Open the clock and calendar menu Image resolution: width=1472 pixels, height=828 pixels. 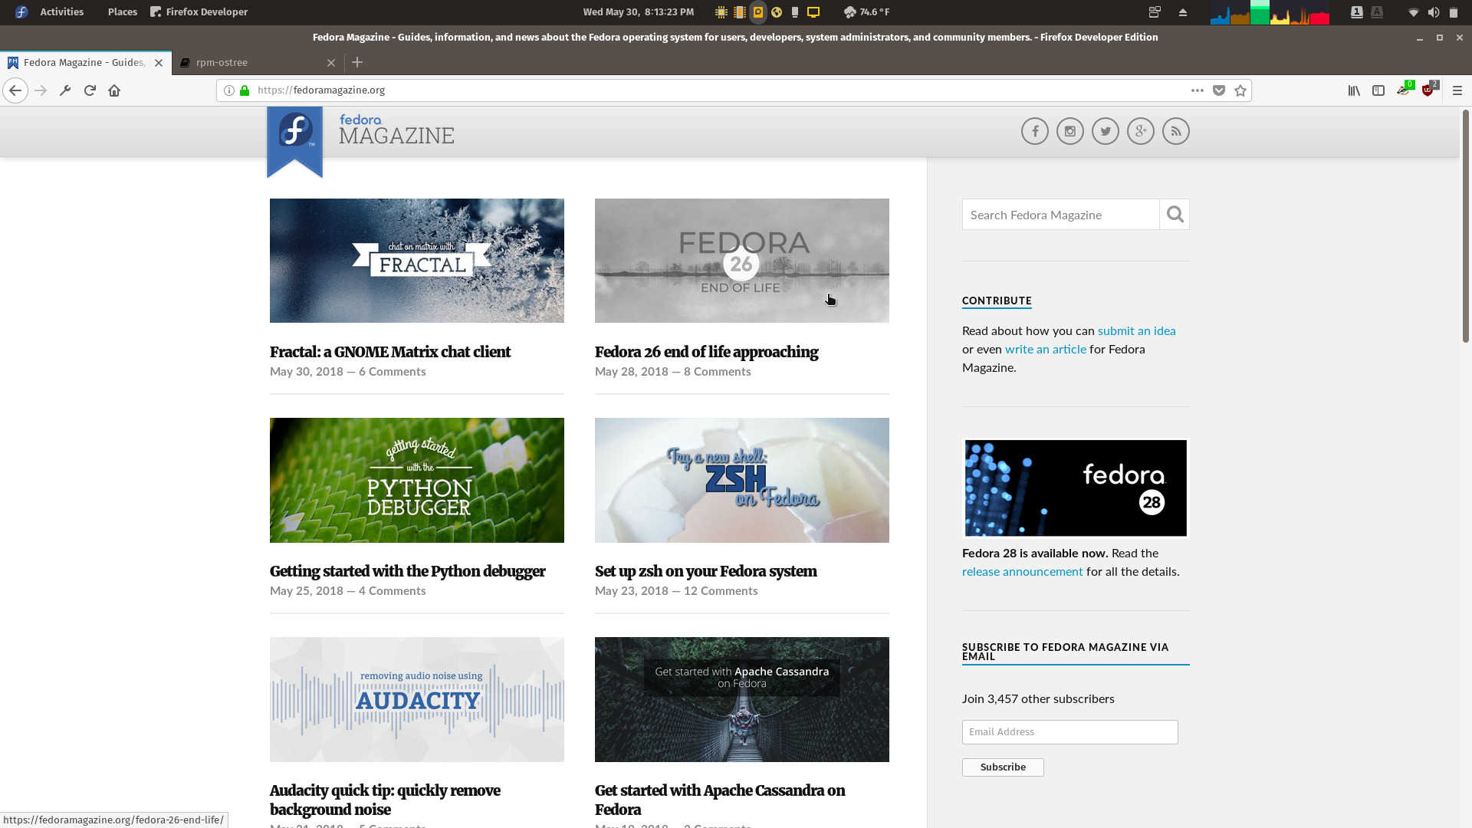639,12
